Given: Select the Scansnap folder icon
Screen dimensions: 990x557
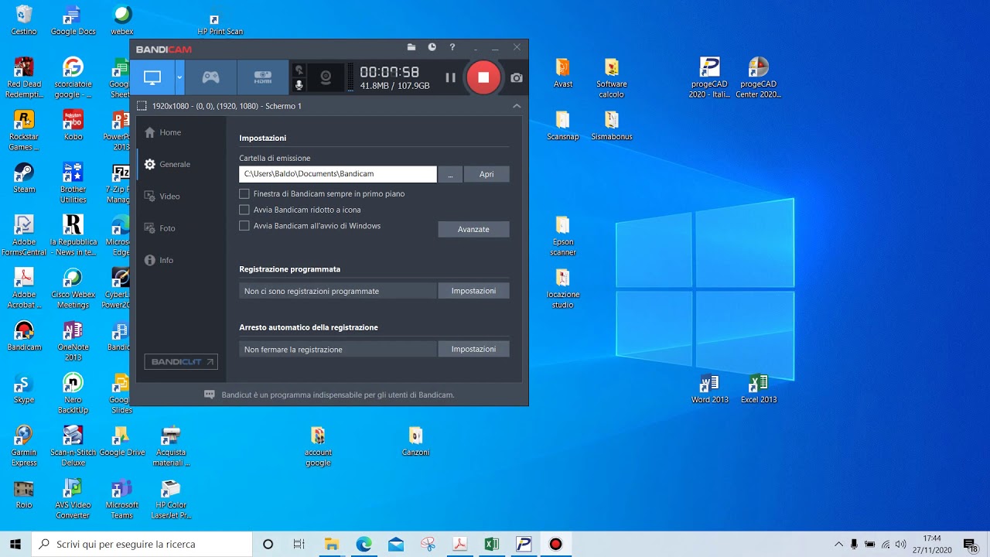Looking at the screenshot, I should coord(563,125).
